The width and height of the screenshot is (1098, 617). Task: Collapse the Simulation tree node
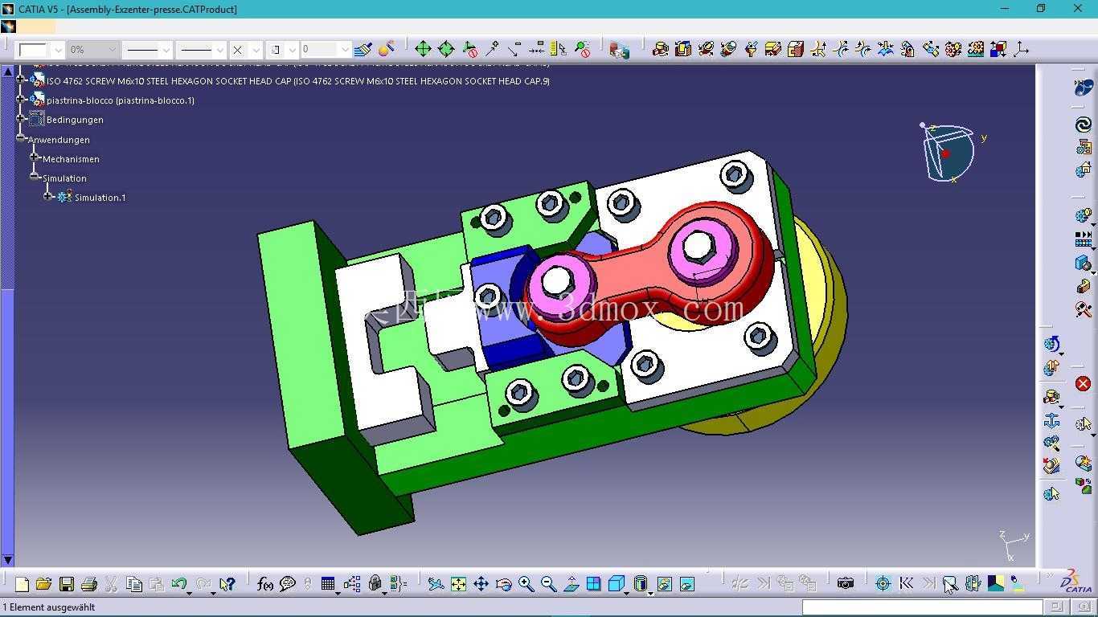[x=35, y=177]
